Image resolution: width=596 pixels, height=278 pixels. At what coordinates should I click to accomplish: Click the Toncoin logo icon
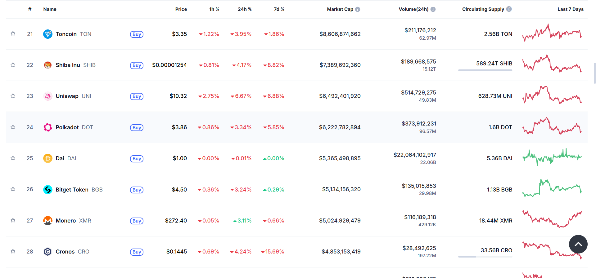pos(47,34)
